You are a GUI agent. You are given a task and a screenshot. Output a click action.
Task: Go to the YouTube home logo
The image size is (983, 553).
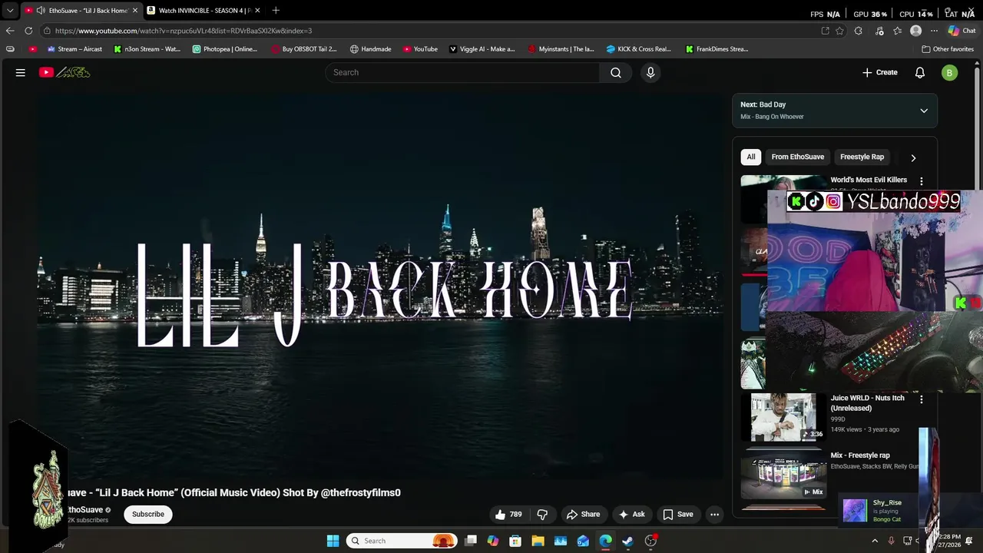point(65,72)
